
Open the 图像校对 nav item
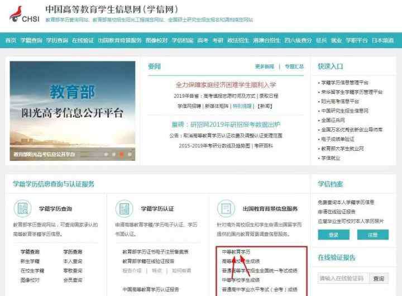(157, 41)
